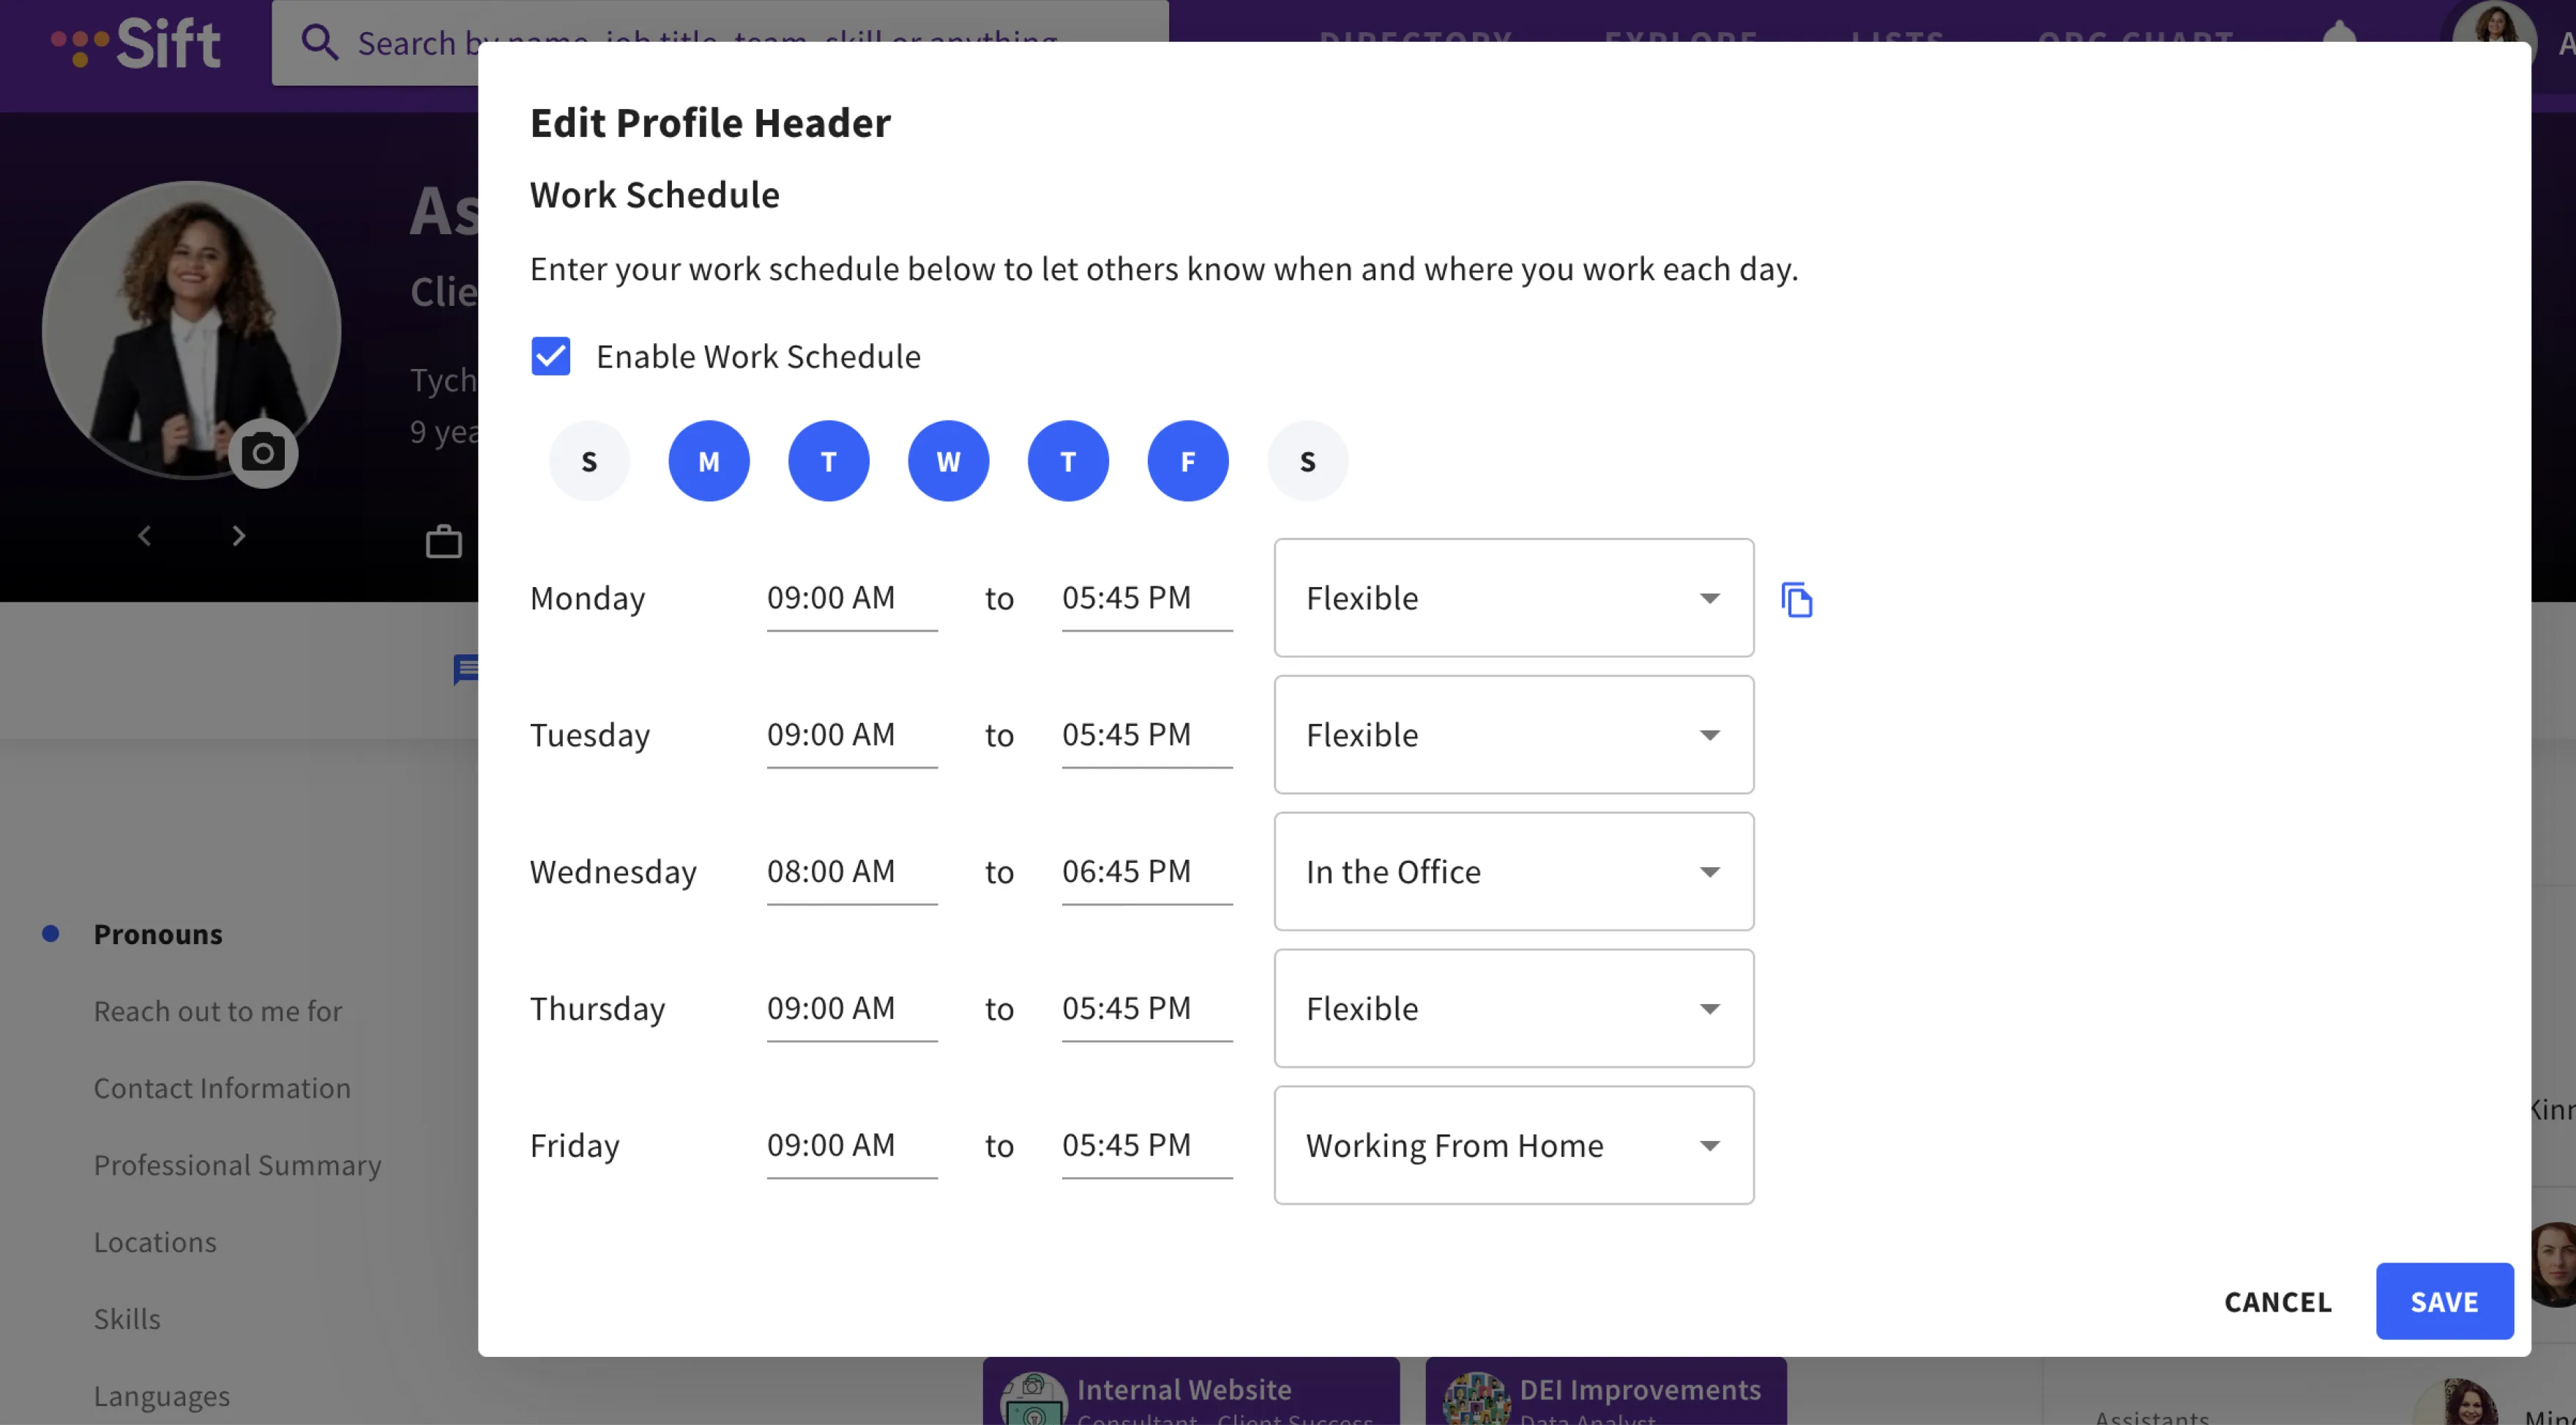Screen dimensions: 2576x1425
Task: Click the copy schedule icon beside Monday
Action: pyautogui.click(x=1796, y=600)
